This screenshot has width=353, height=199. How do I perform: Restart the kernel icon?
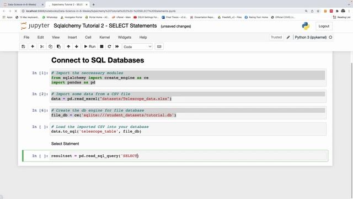coord(109,46)
